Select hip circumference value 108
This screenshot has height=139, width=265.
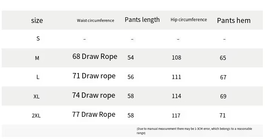[x=176, y=58]
